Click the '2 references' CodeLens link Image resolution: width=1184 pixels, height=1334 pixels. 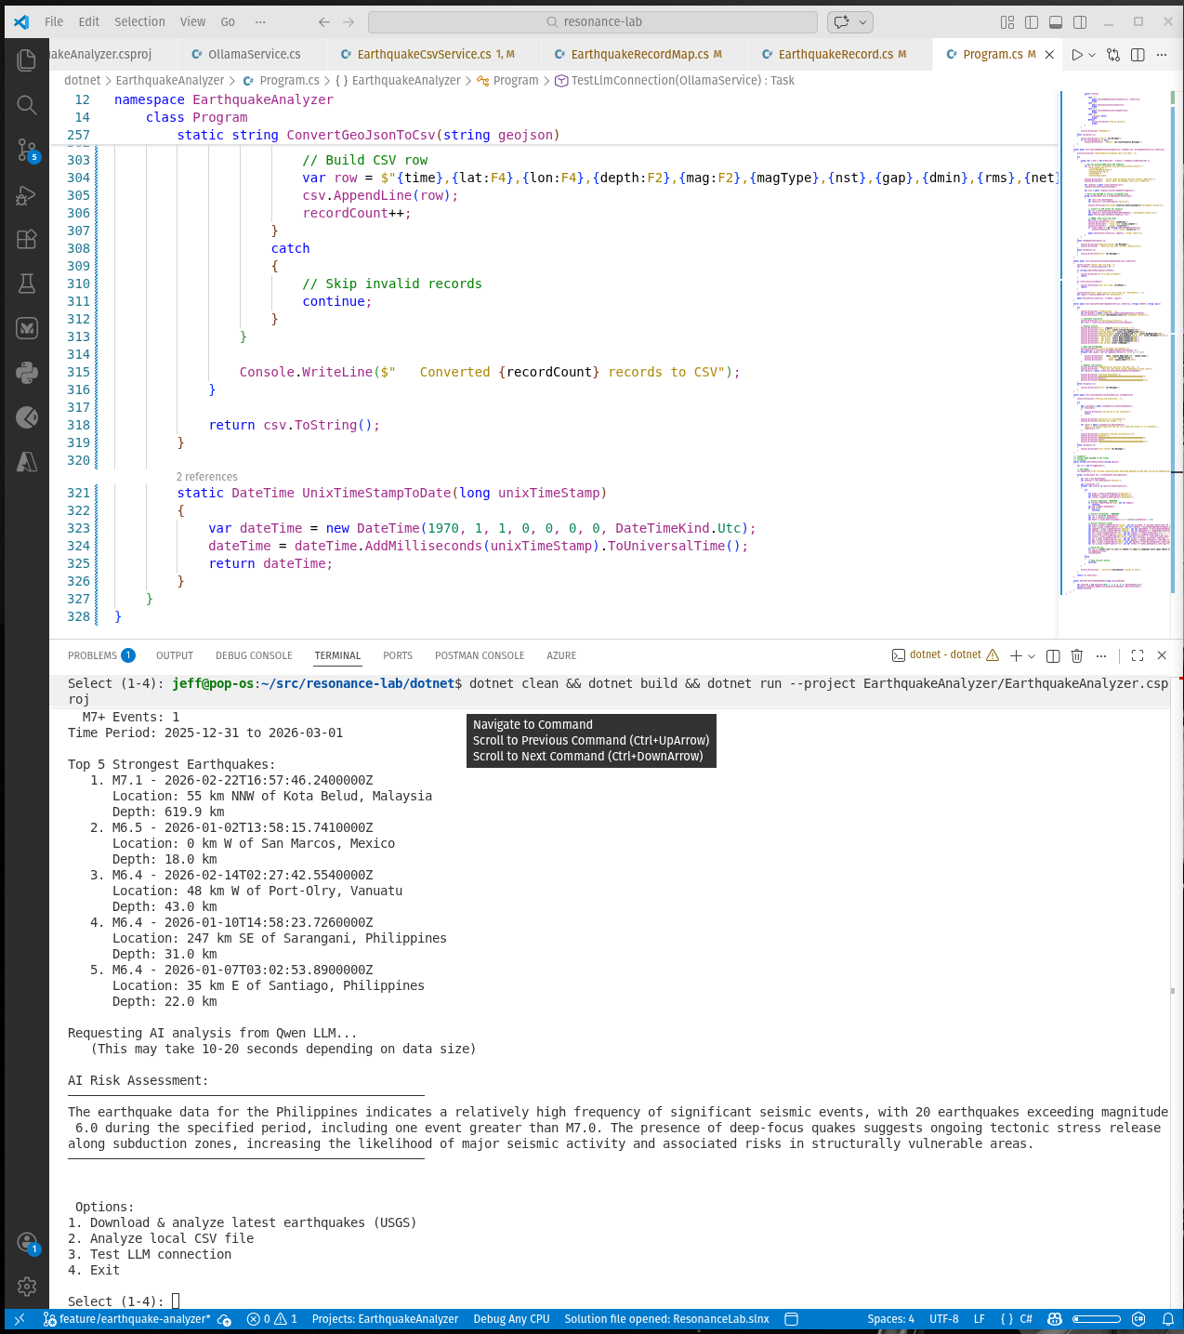tap(207, 477)
